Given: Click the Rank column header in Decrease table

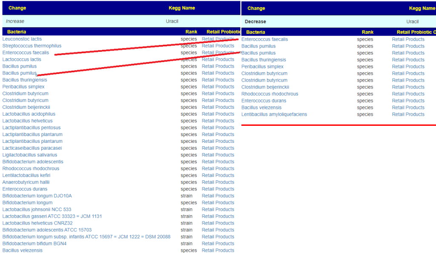Looking at the screenshot, I should [367, 32].
